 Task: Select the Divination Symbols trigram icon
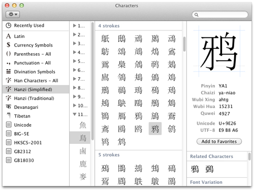pos(9,71)
